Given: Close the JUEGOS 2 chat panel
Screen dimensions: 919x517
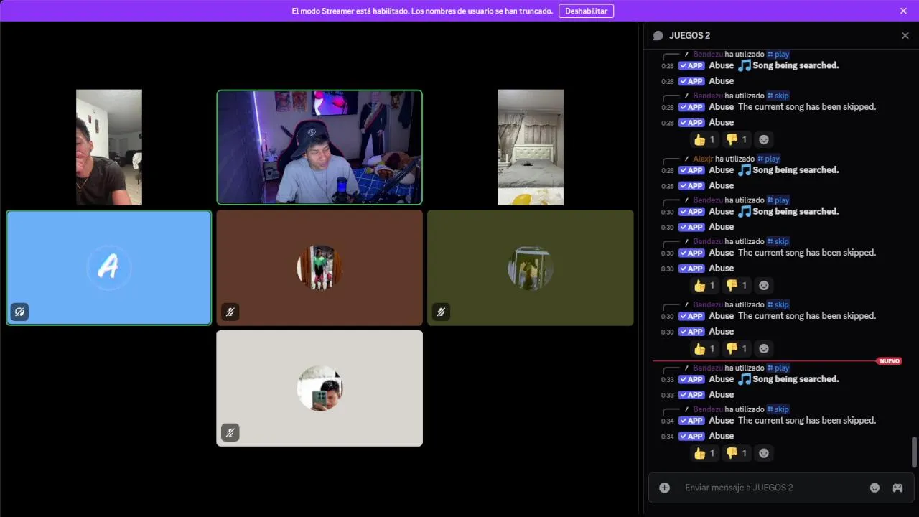Looking at the screenshot, I should click(x=905, y=36).
